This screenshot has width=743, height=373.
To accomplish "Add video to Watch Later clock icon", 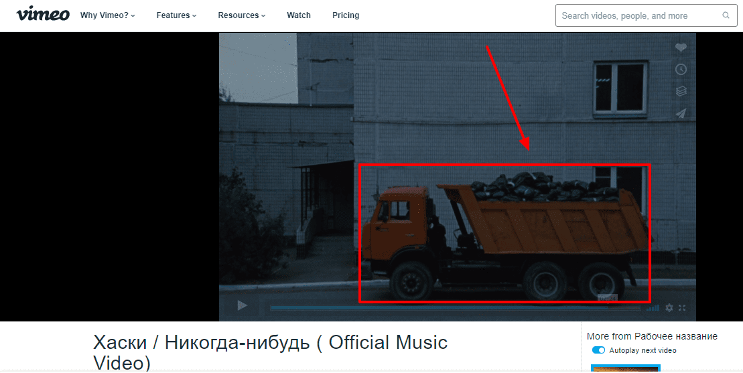I will tap(681, 69).
